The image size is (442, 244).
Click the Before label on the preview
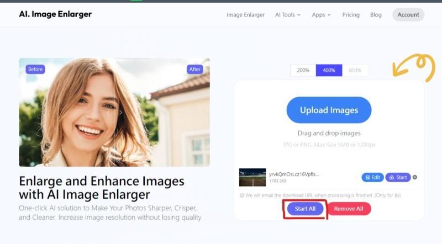click(x=35, y=70)
